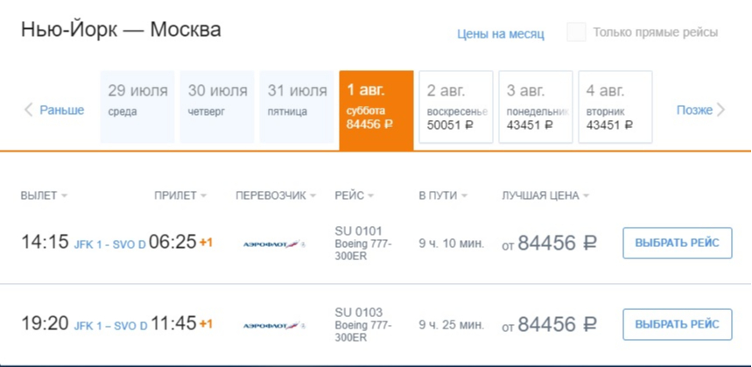Sort by ПЕРЕВОЗЧИК column
This screenshot has width=752, height=367.
276,195
